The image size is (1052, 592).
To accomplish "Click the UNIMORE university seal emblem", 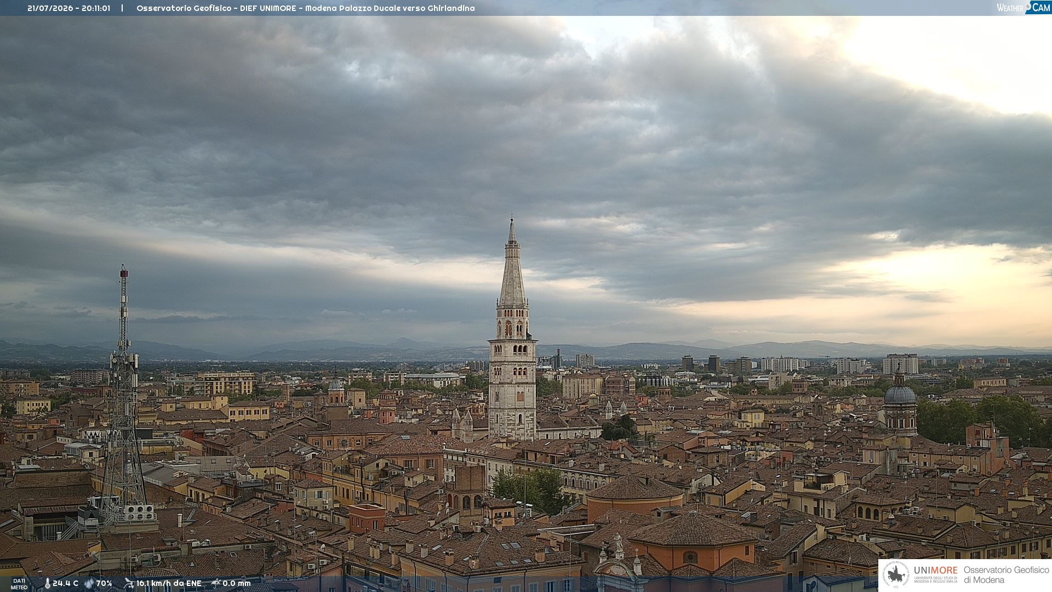I will [896, 575].
